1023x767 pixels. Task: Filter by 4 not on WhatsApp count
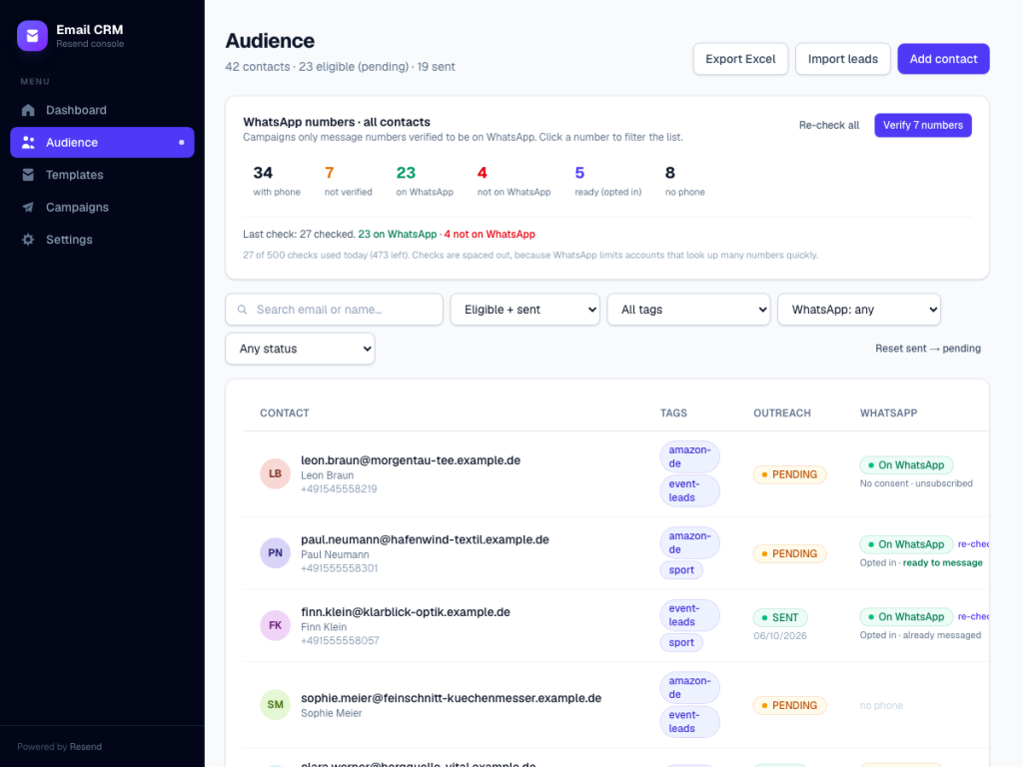[x=514, y=181]
